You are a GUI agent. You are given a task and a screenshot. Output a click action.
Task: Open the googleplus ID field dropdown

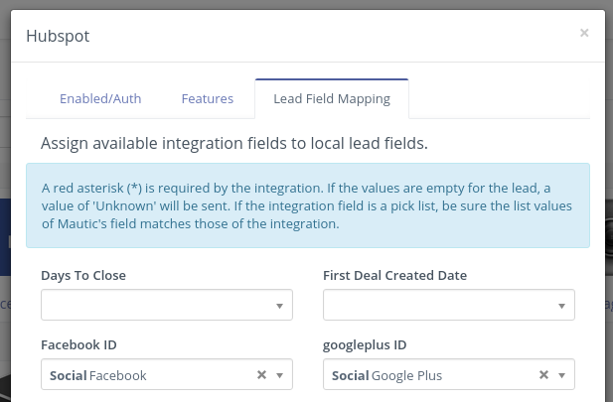[449, 374]
